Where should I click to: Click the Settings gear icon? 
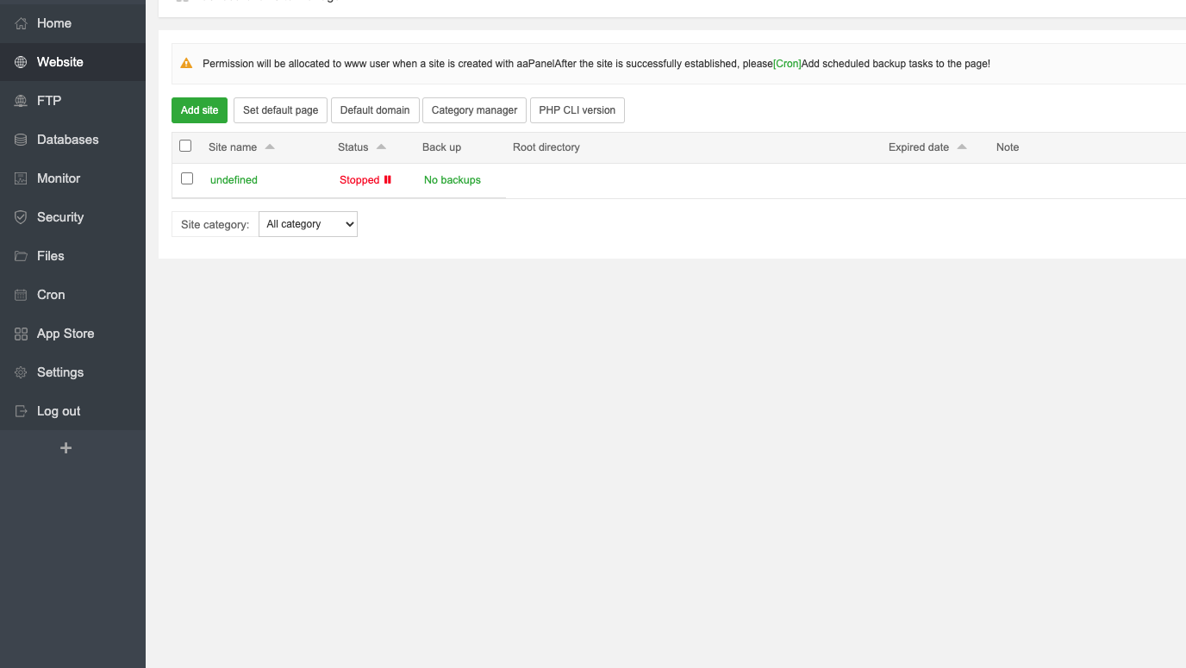tap(21, 372)
